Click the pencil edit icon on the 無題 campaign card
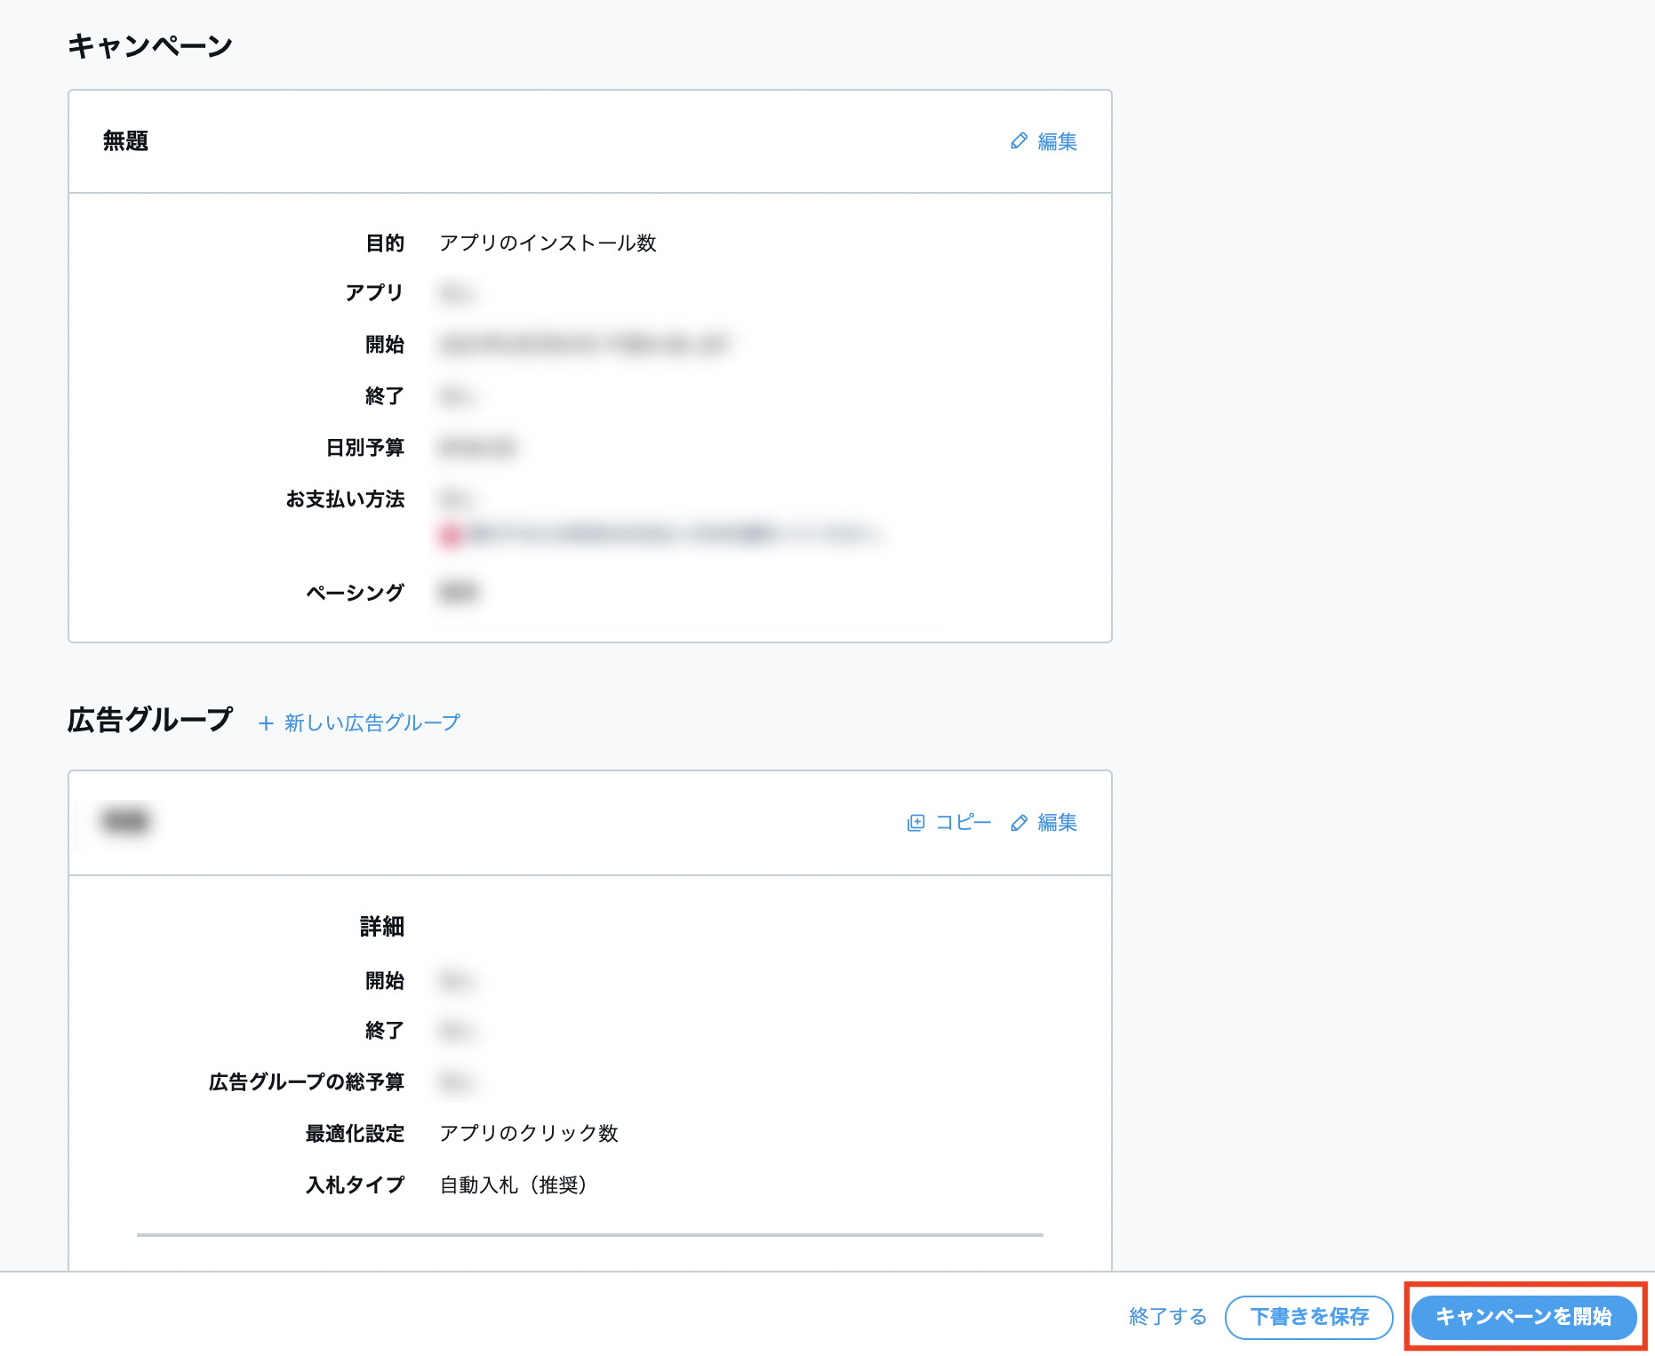The width and height of the screenshot is (1655, 1356). click(1019, 140)
